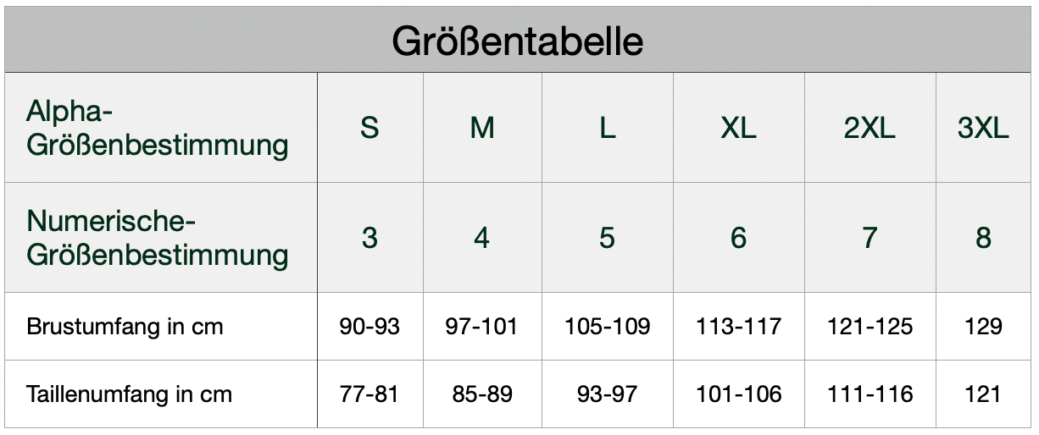Click numeric size 8 cell

983,239
